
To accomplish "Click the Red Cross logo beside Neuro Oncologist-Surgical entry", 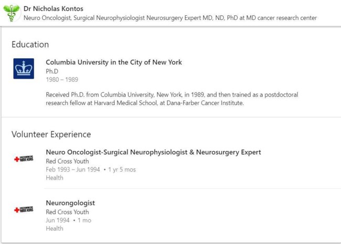I will [x=24, y=159].
